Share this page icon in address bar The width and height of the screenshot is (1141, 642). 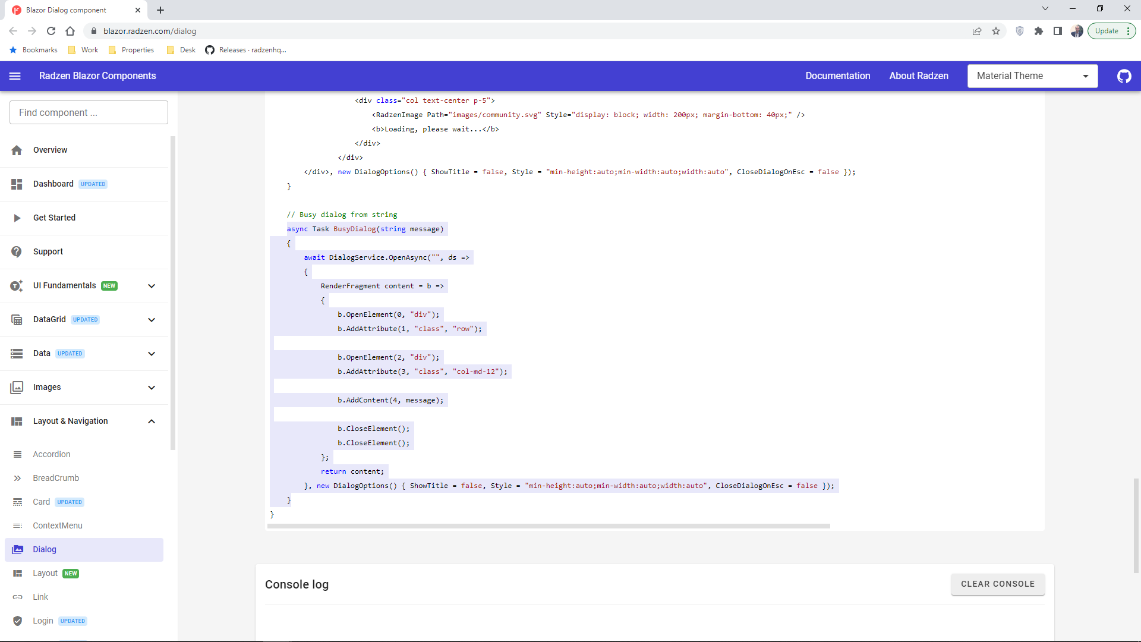(x=977, y=31)
